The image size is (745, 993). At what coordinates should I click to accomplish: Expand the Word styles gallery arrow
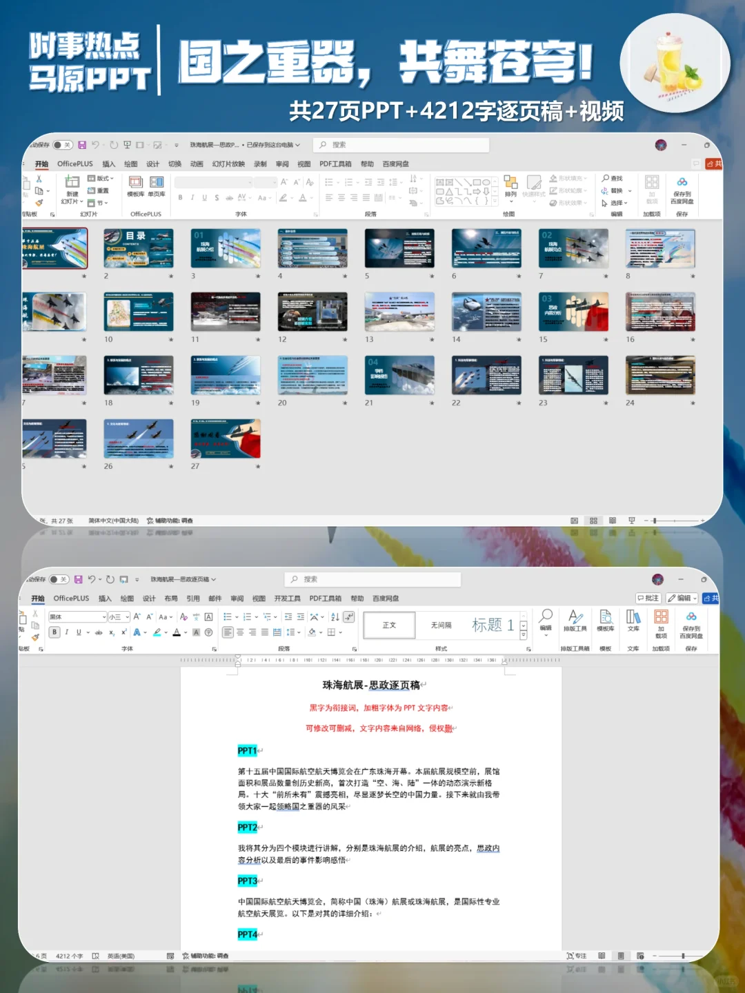[x=524, y=634]
